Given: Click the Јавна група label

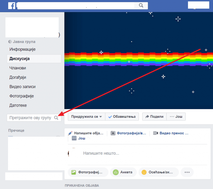Looking at the screenshot, I should (x=24, y=42).
